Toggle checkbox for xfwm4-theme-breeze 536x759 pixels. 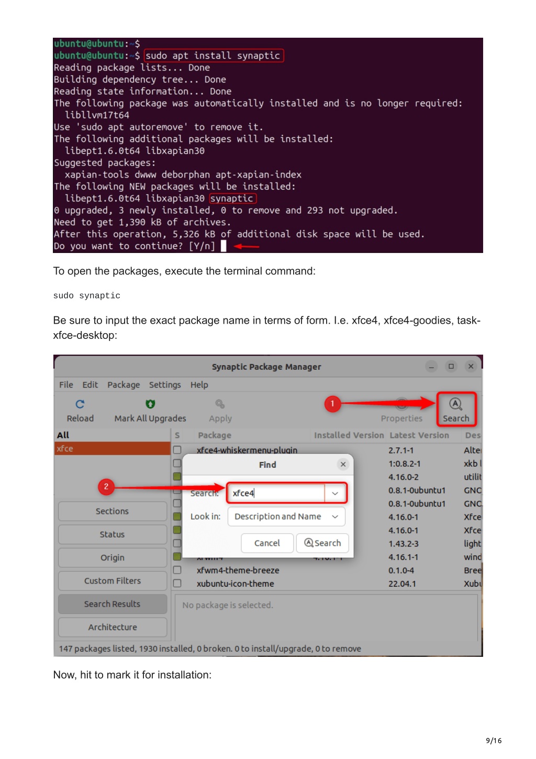[x=177, y=570]
